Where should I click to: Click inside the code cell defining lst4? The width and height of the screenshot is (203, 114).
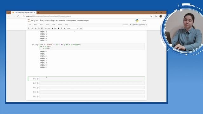tap(92, 47)
